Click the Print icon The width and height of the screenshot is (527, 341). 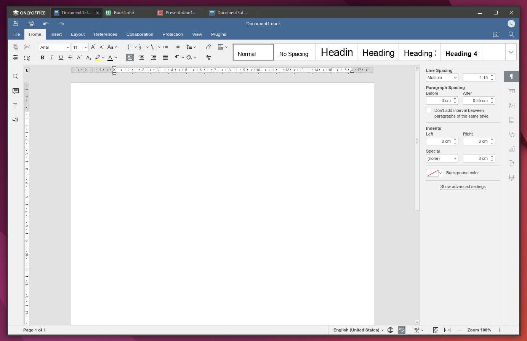(31, 24)
